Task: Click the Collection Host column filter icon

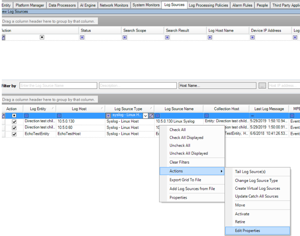Action: 207,116
